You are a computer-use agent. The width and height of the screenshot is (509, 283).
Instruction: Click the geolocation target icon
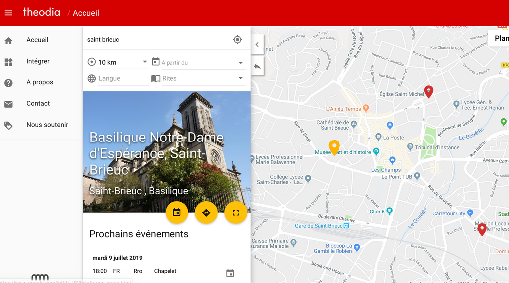237,40
